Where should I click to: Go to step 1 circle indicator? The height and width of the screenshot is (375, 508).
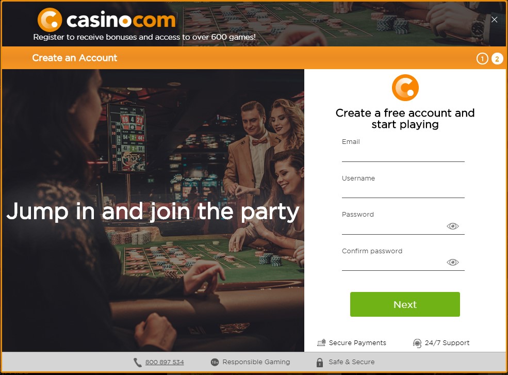[x=482, y=59]
